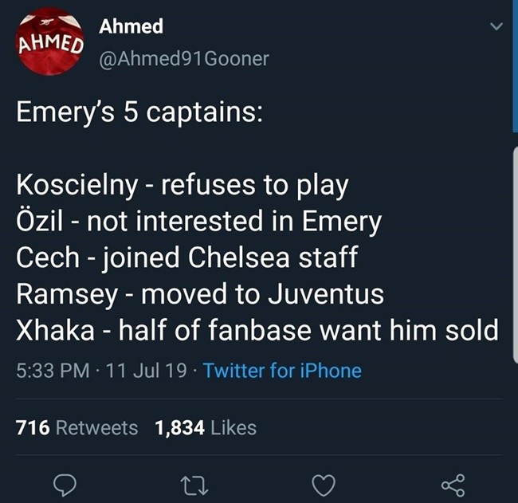Click the "Emery's 5 captains:" text
This screenshot has width=518, height=503.
point(137,111)
